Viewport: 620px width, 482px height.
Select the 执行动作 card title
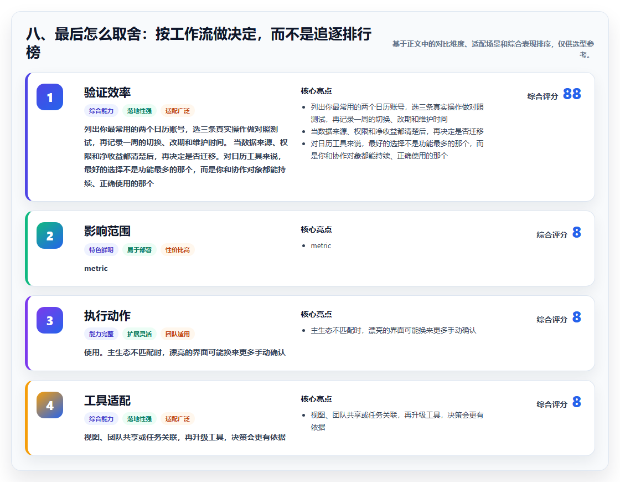pos(107,316)
